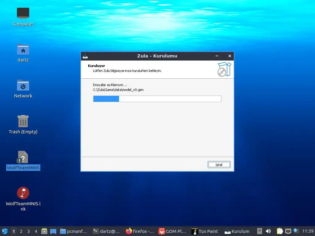
Task: Click the removable media eject tray icon
Action: pos(260,231)
